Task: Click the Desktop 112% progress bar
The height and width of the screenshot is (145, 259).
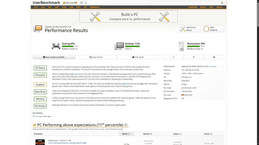Action: click(132, 46)
